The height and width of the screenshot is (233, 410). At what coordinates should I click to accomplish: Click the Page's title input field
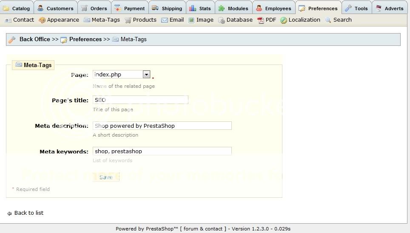(140, 100)
